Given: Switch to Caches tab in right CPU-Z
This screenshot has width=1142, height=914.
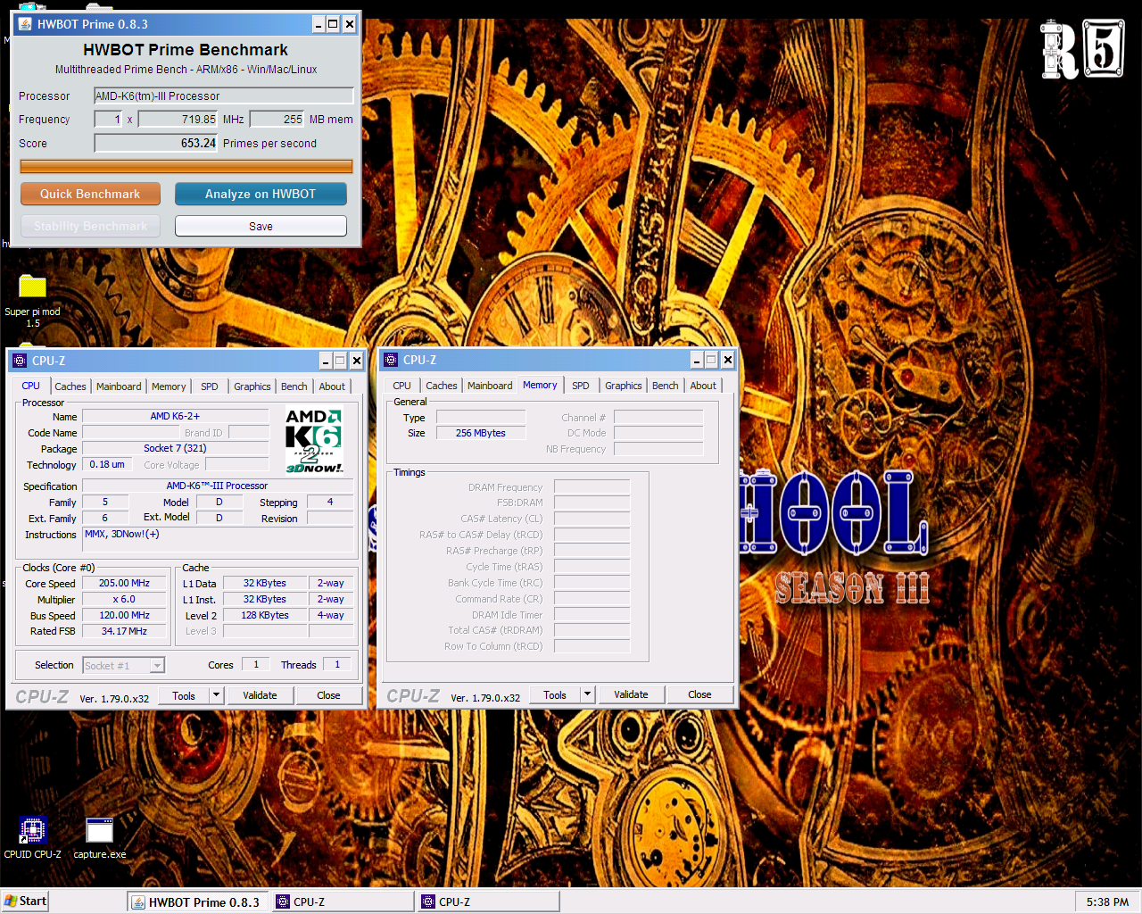Looking at the screenshot, I should point(442,386).
